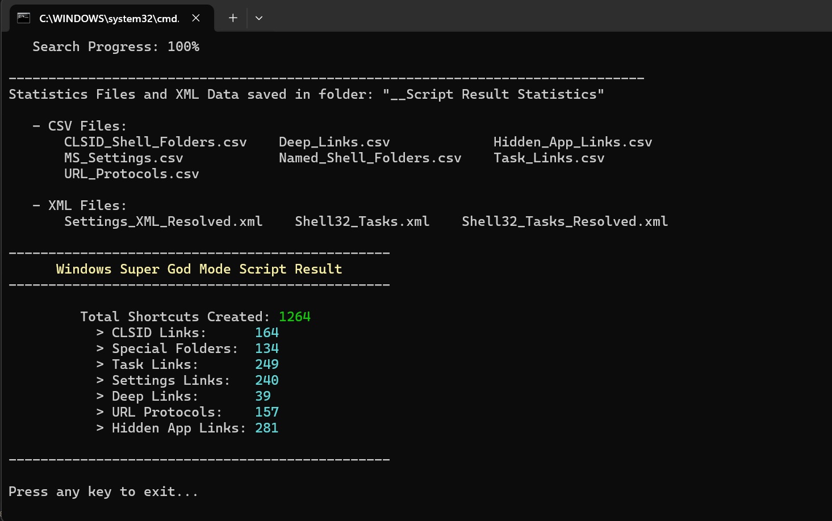
Task: Click Shell32_Tasks_Resolved.xml in the output
Action: [565, 221]
